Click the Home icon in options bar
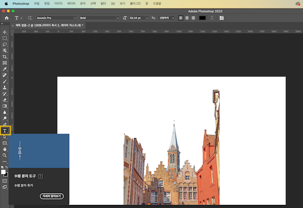Viewport: 303px width, 208px height. [x=6, y=18]
